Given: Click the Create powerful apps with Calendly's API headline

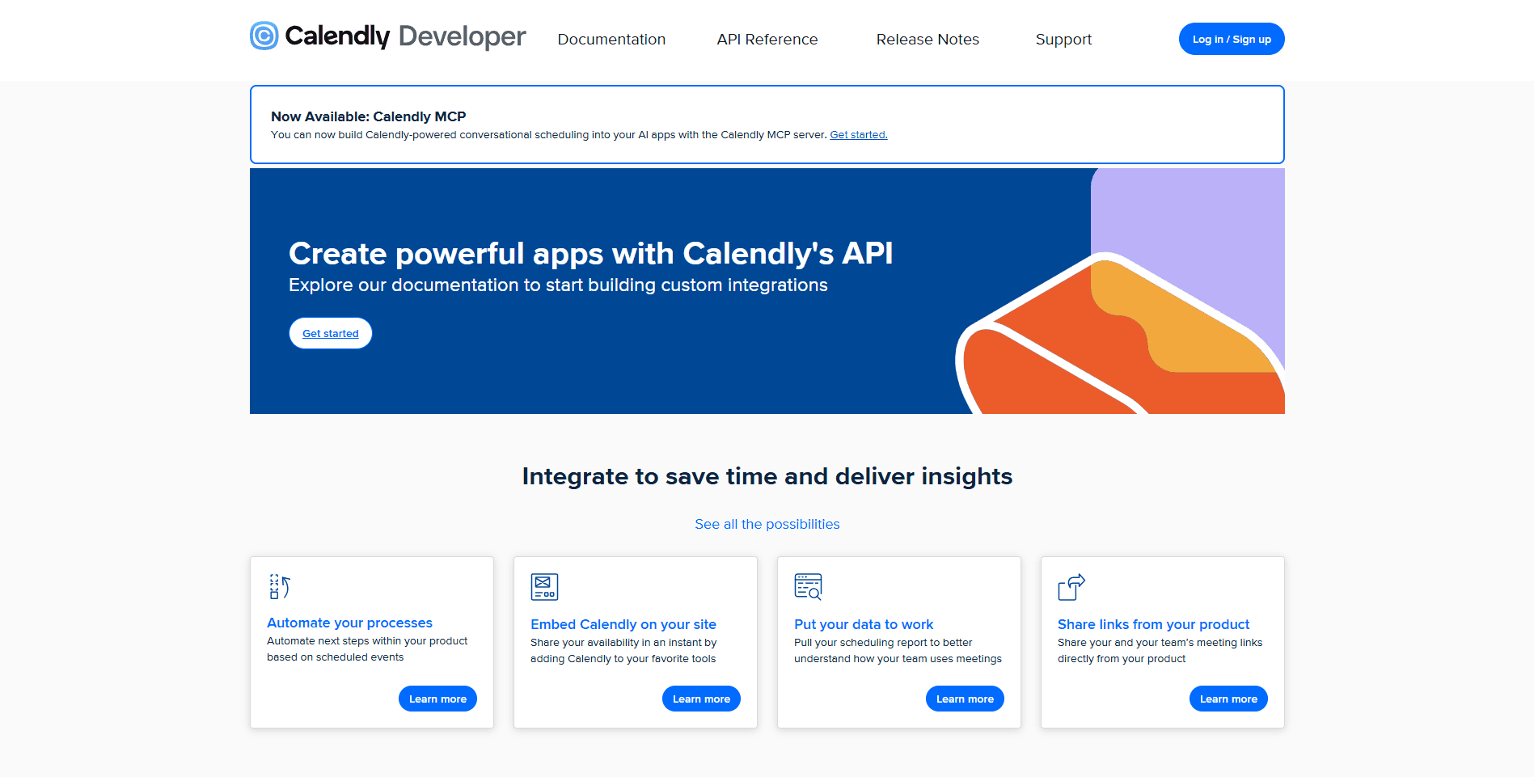Looking at the screenshot, I should pyautogui.click(x=590, y=254).
